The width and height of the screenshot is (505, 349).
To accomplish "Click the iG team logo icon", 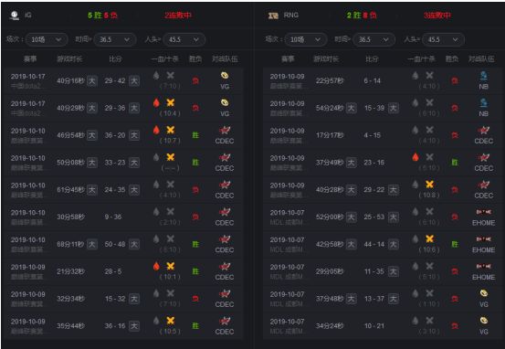I will [x=15, y=16].
